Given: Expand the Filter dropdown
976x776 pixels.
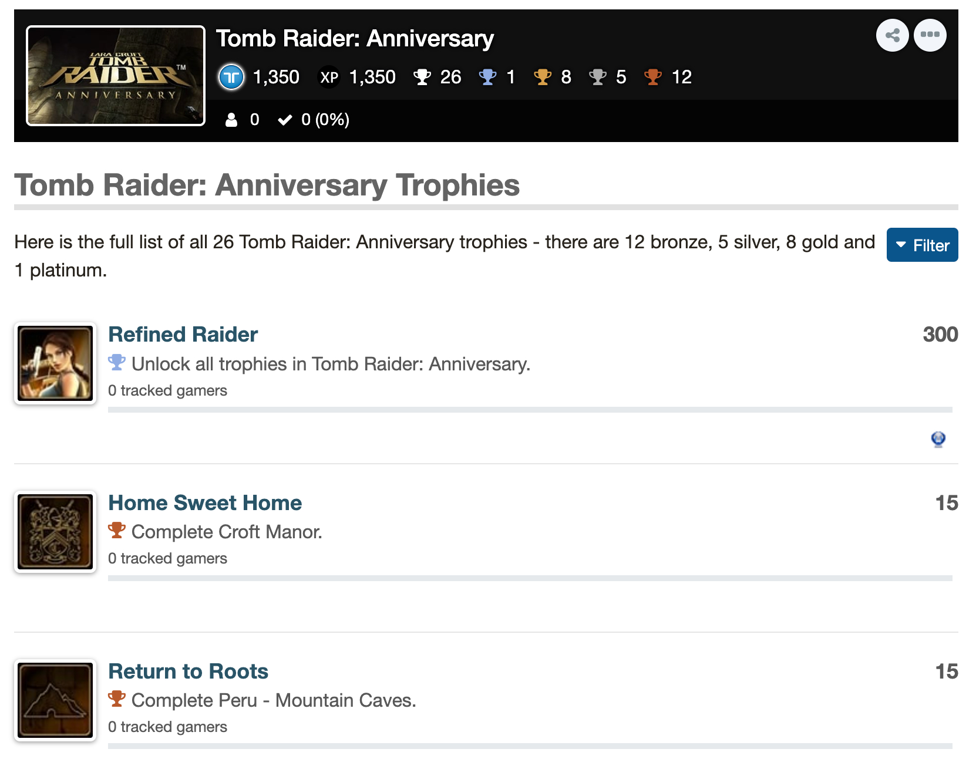Looking at the screenshot, I should coord(922,245).
